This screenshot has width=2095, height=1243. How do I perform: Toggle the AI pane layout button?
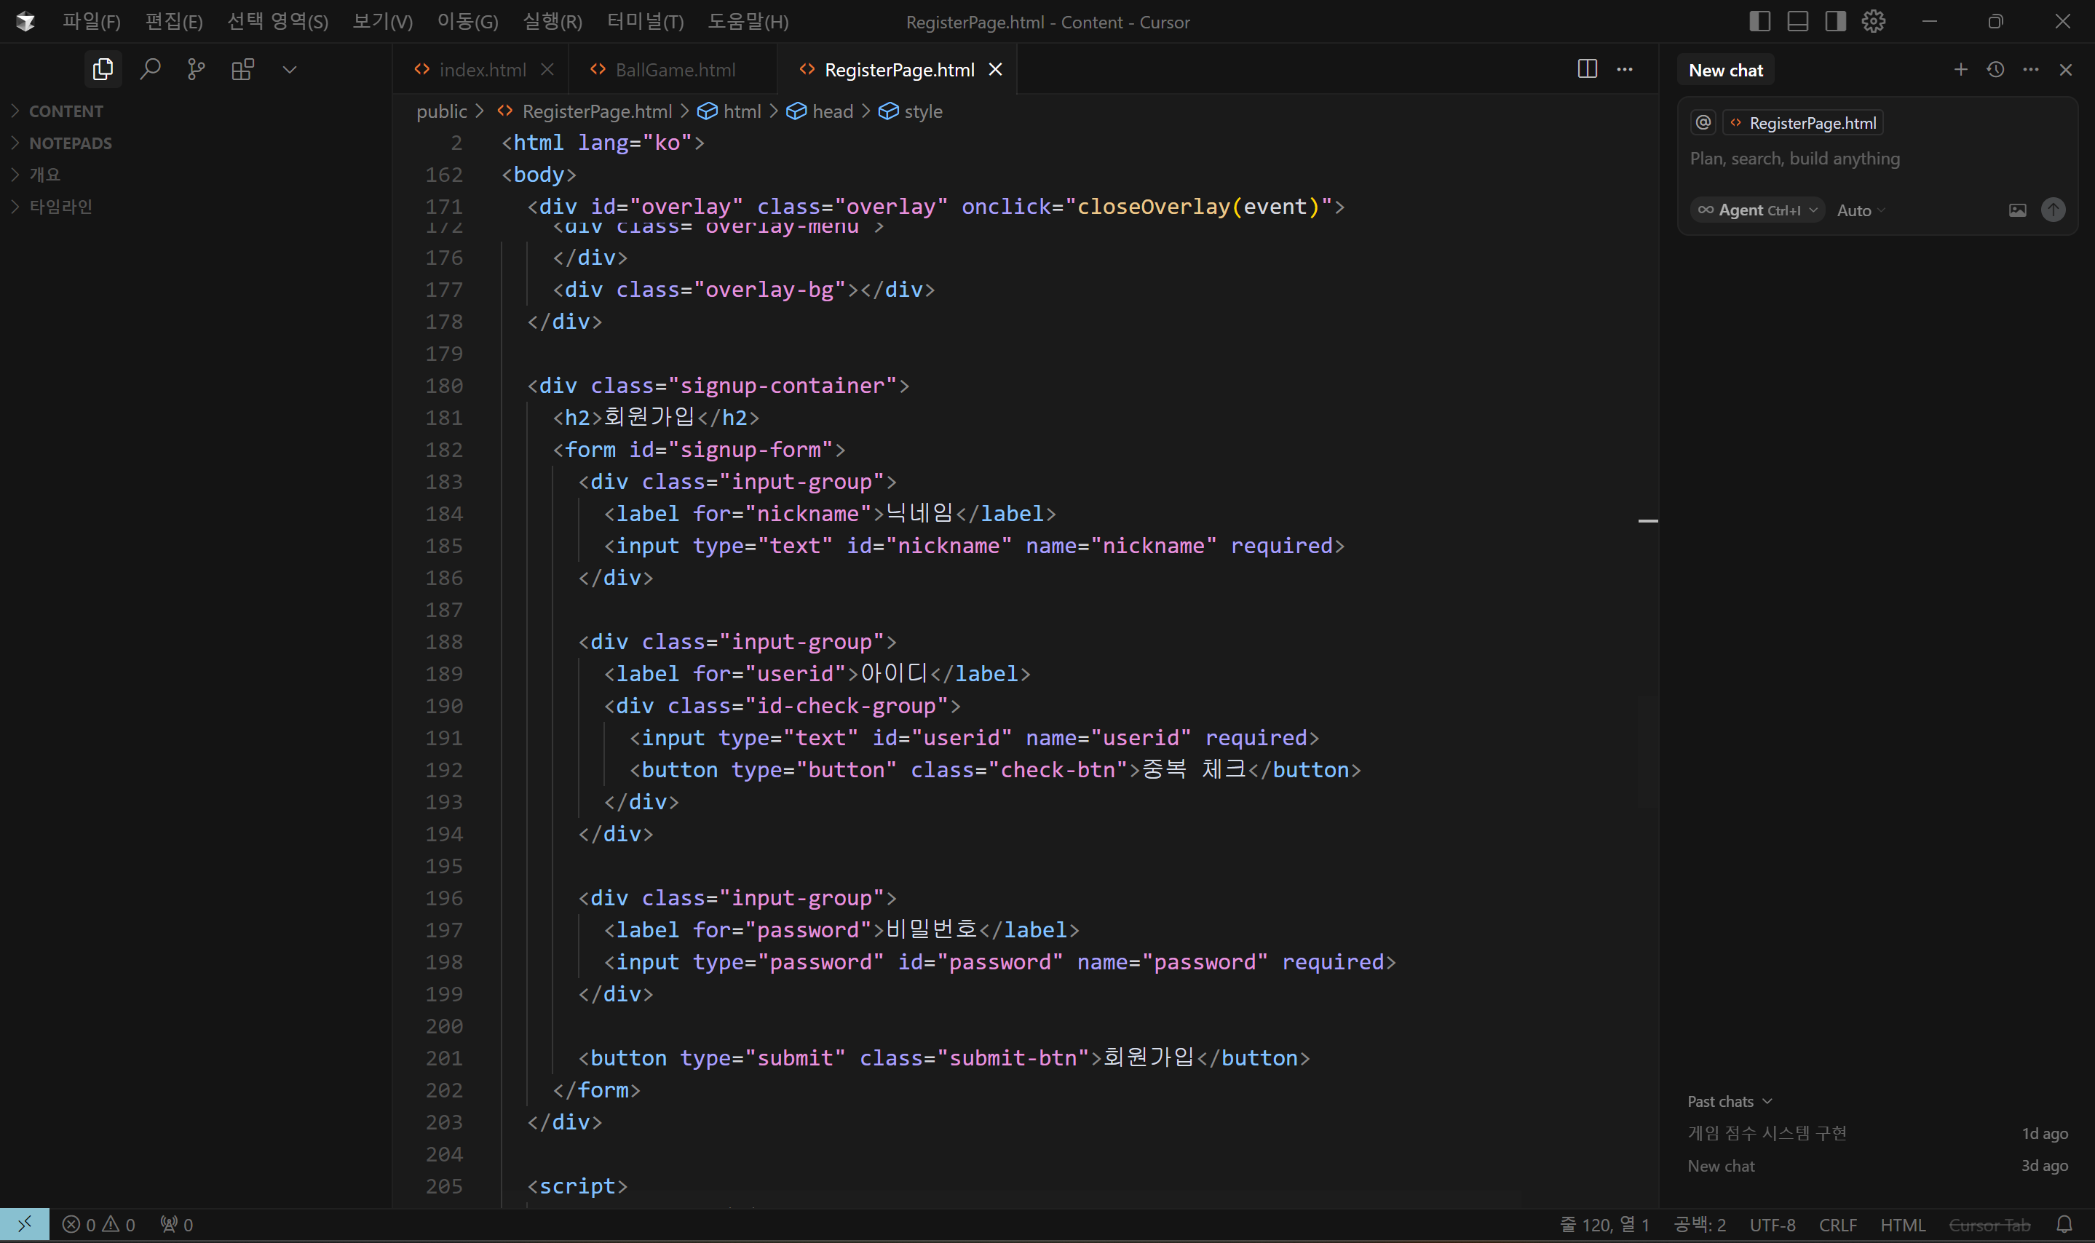pyautogui.click(x=1835, y=22)
